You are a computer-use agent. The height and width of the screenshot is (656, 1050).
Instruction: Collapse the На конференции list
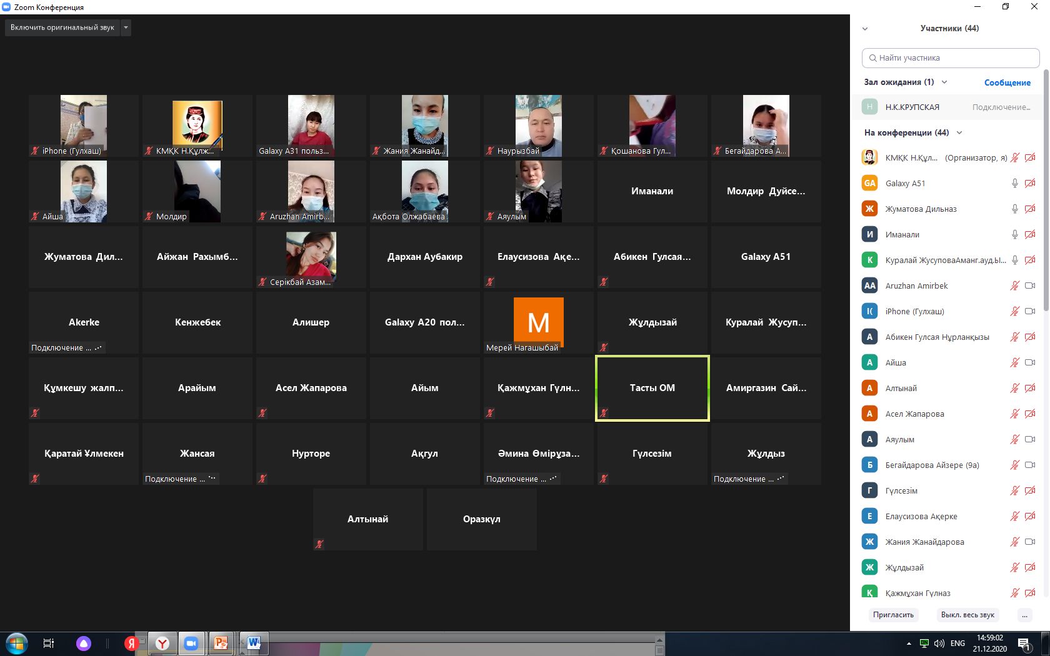coord(959,132)
